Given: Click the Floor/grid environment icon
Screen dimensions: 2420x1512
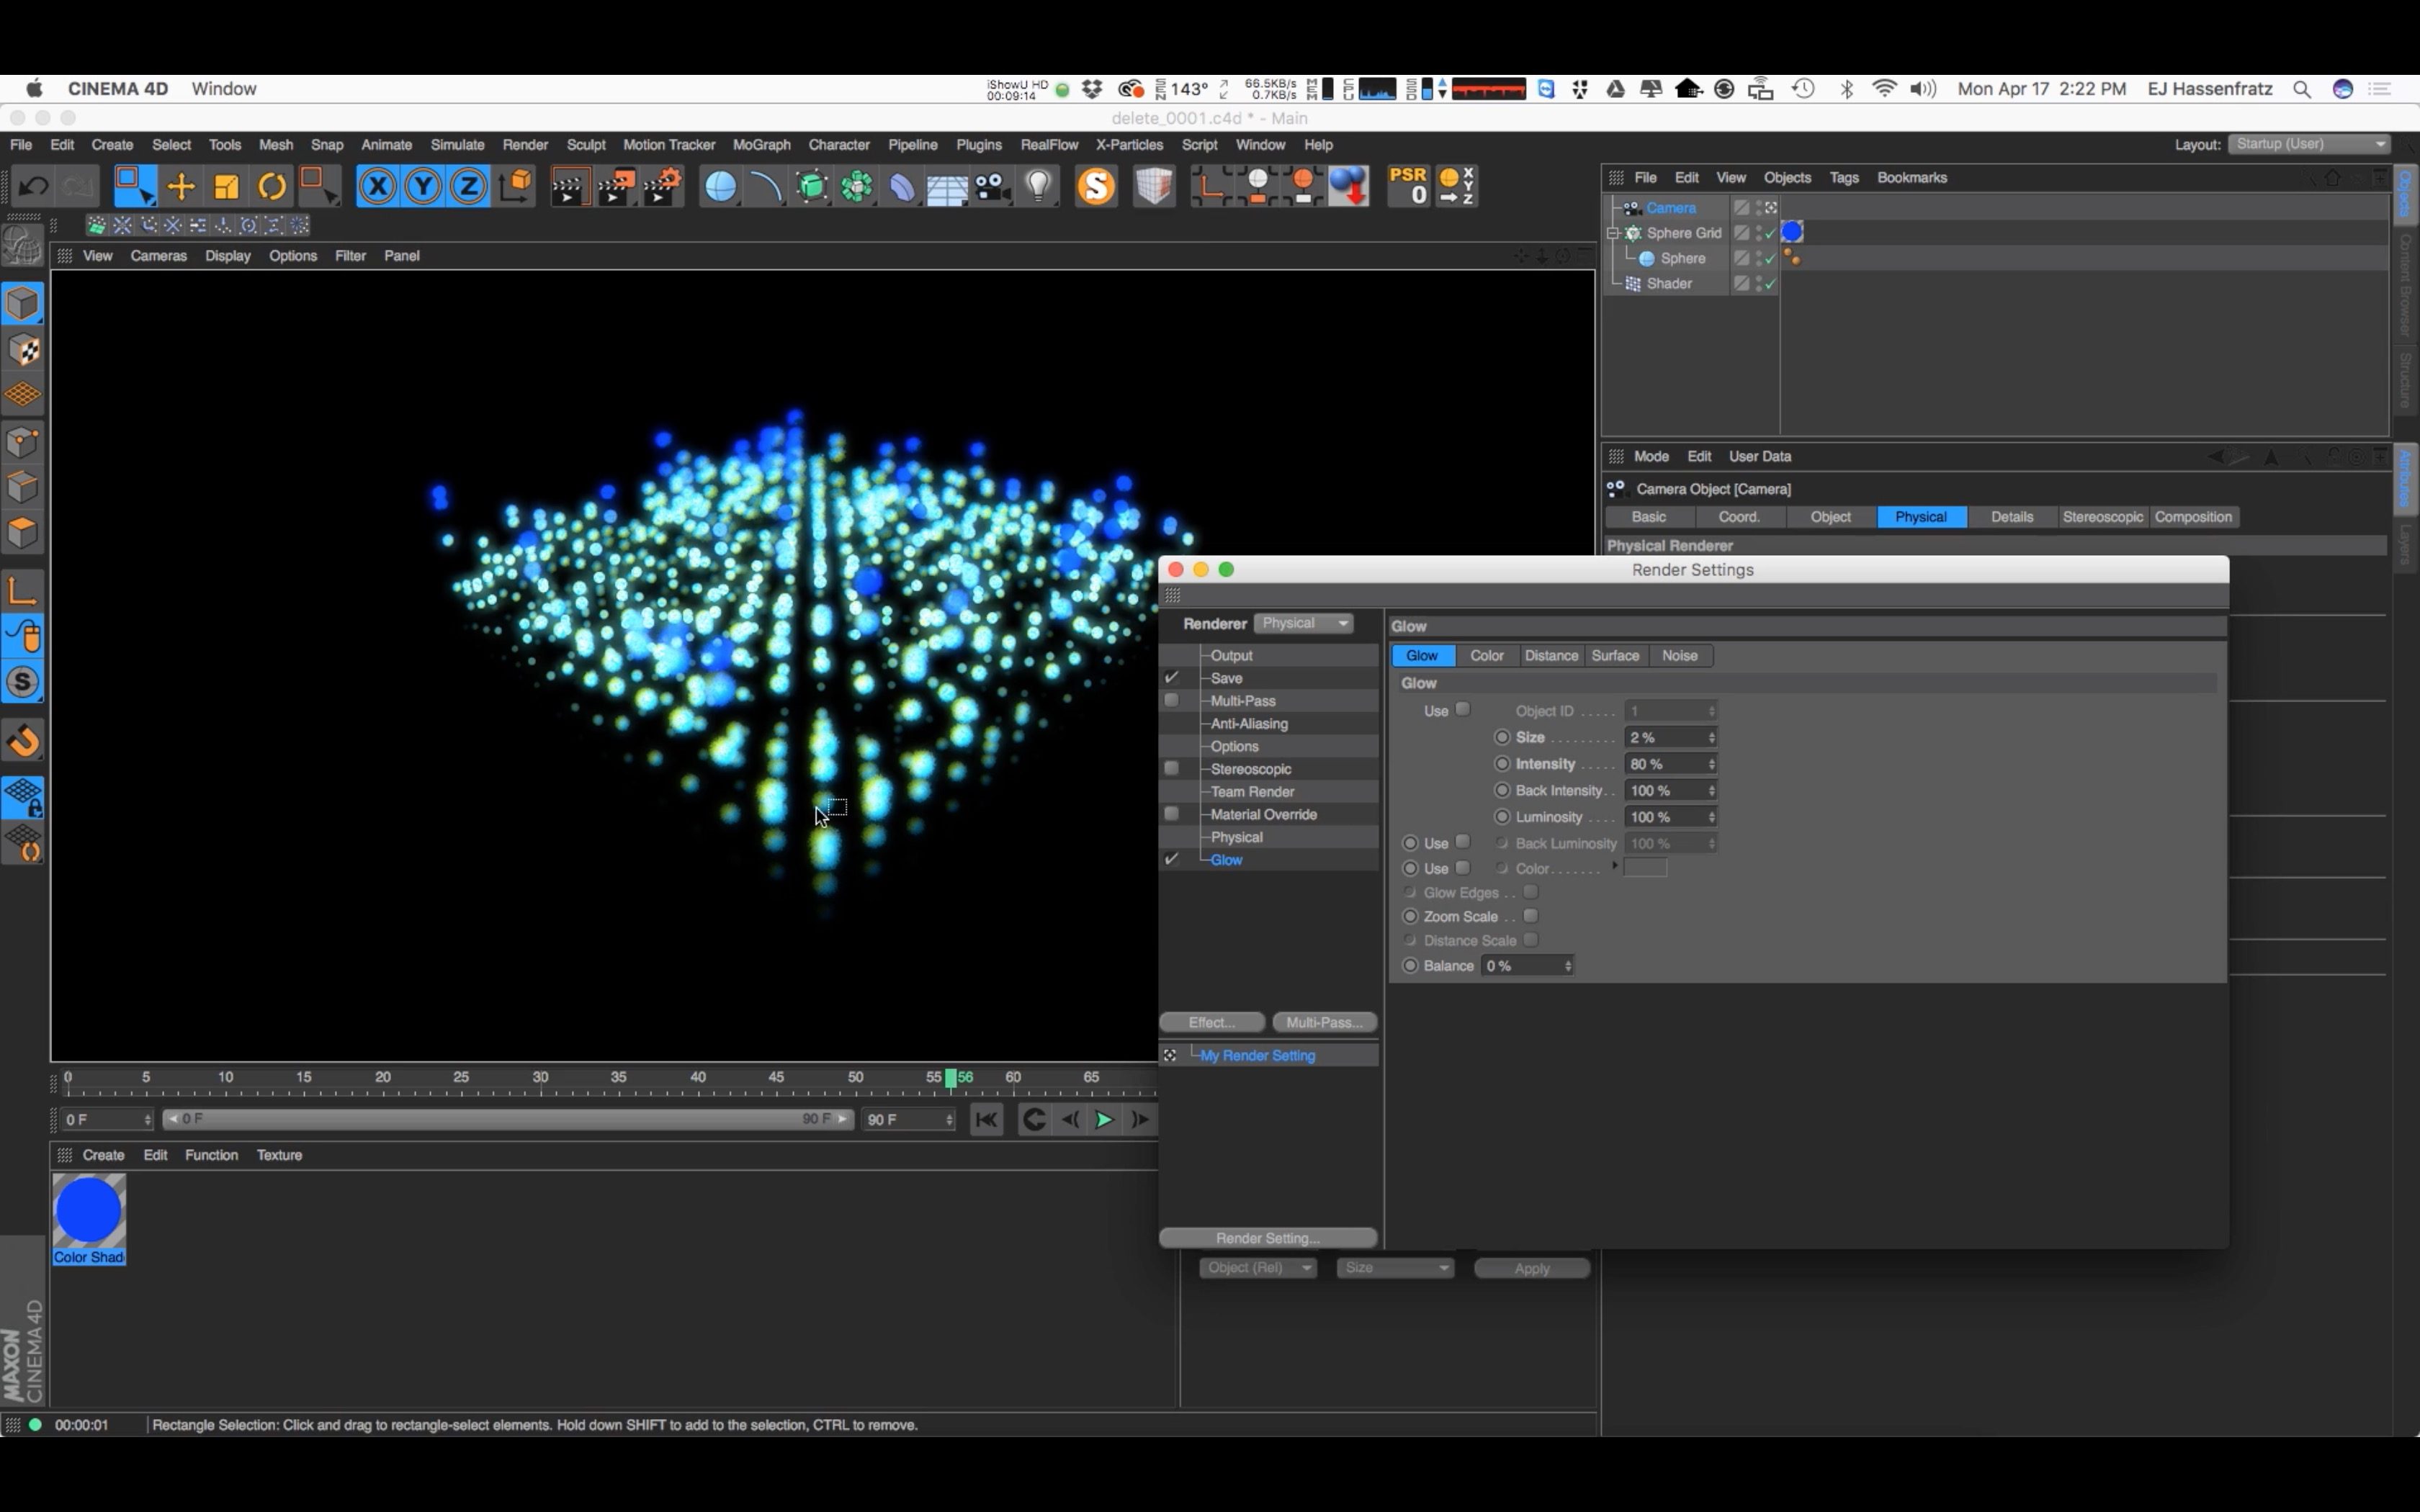Looking at the screenshot, I should (946, 187).
